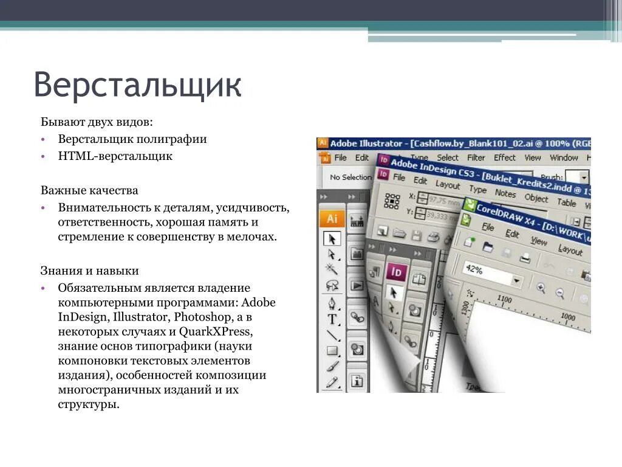The image size is (622, 467).
Task: Open the Effect menu in Illustrator
Action: click(x=505, y=157)
